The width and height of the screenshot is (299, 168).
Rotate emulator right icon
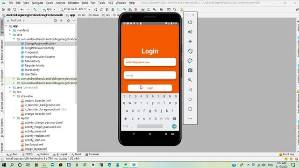pyautogui.click(x=190, y=61)
